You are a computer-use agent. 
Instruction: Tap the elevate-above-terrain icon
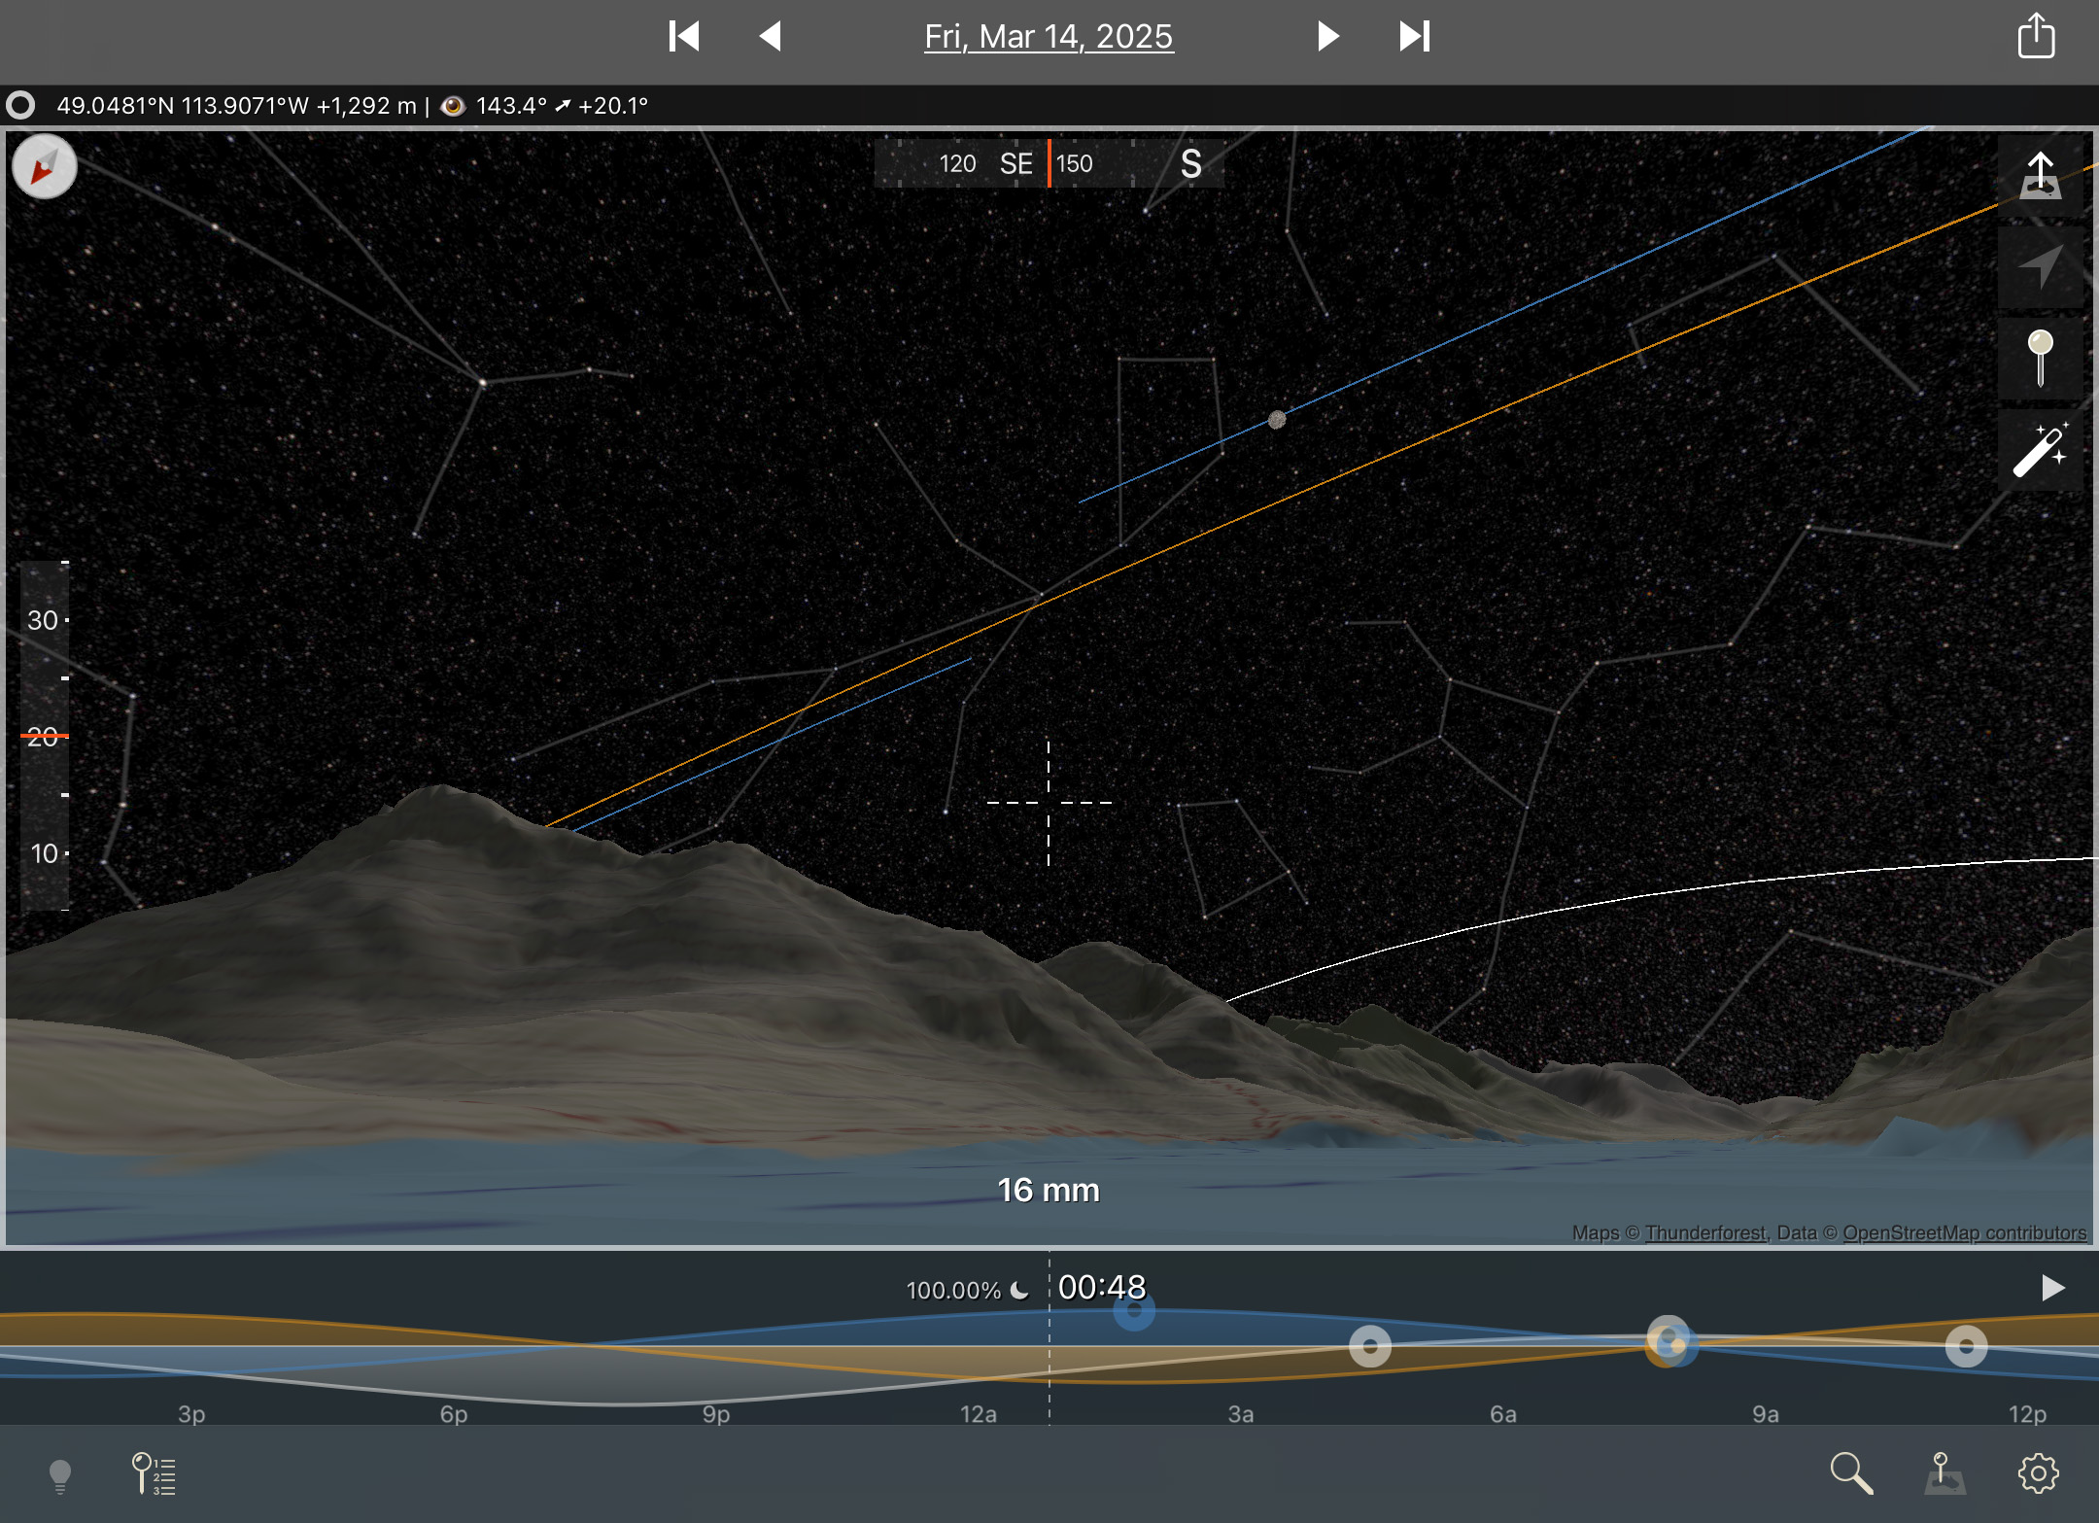(x=2040, y=177)
